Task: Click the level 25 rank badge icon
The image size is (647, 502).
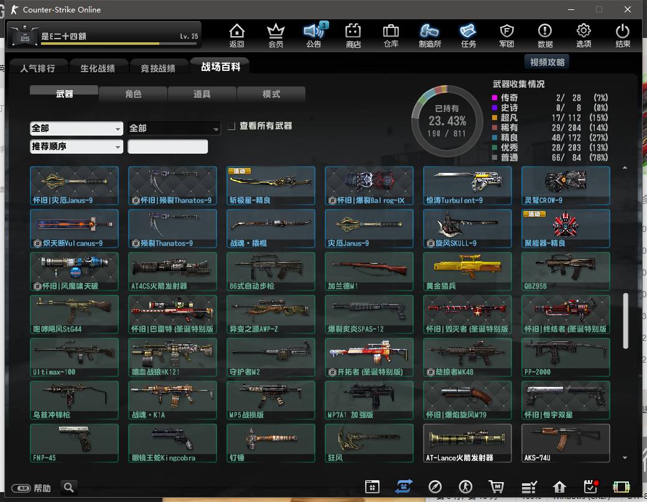Action: point(25,35)
